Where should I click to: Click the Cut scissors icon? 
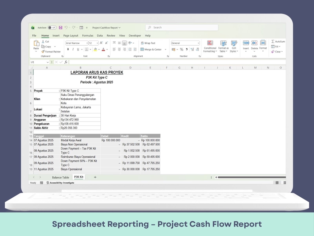tap(43, 42)
